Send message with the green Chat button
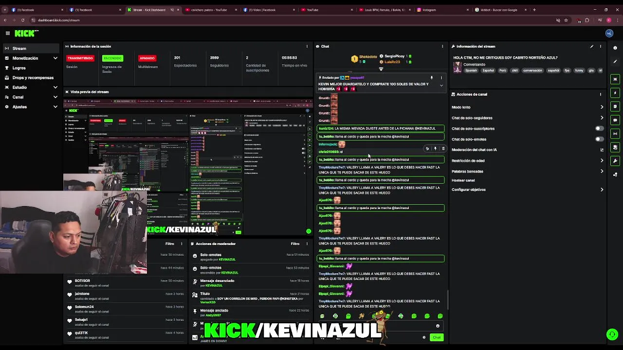Image resolution: width=623 pixels, height=350 pixels. point(437,337)
